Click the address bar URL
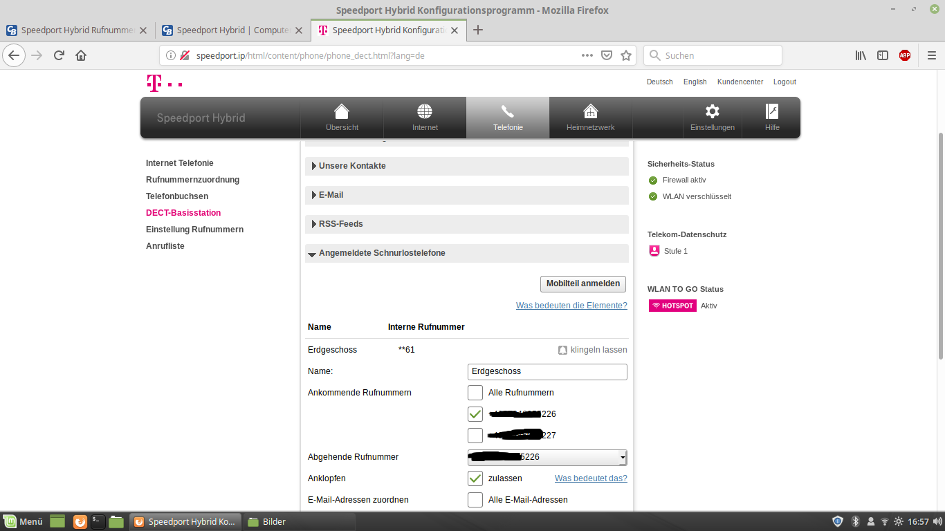945x531 pixels. pyautogui.click(x=310, y=55)
